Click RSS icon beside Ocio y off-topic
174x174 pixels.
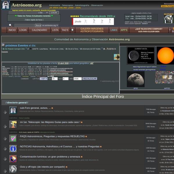pyautogui.click(x=67, y=167)
